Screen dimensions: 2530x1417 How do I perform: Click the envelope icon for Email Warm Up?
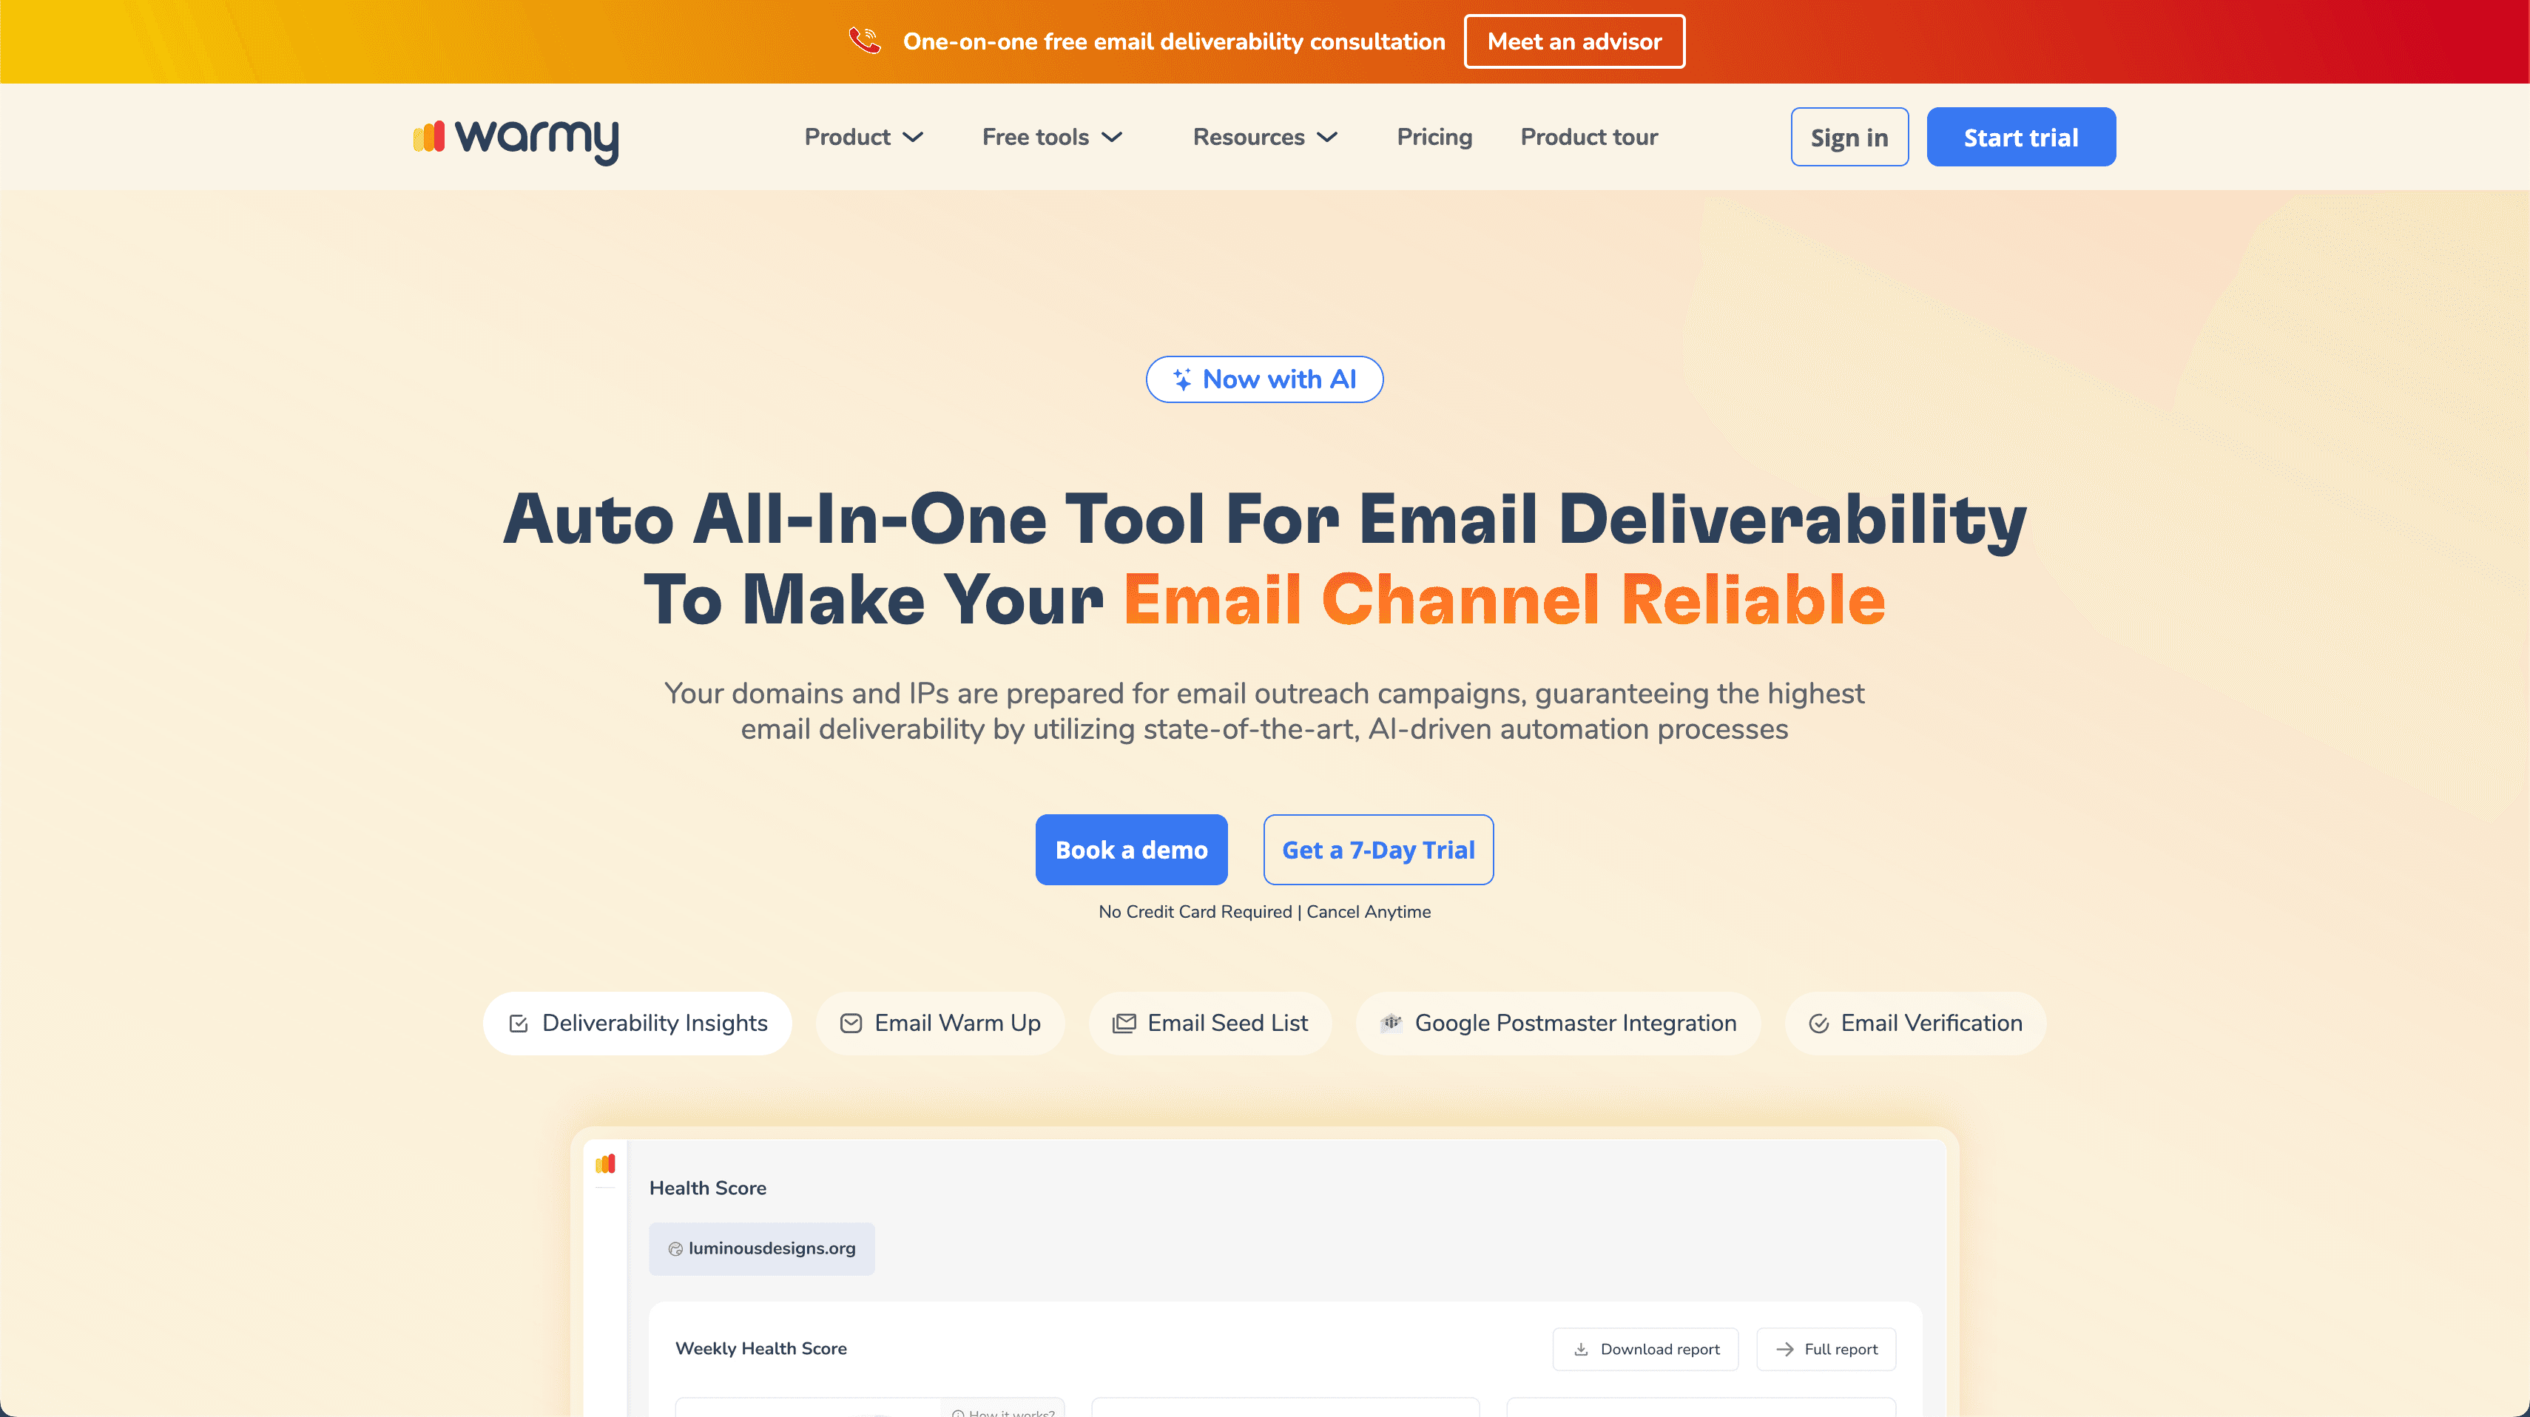(x=851, y=1024)
